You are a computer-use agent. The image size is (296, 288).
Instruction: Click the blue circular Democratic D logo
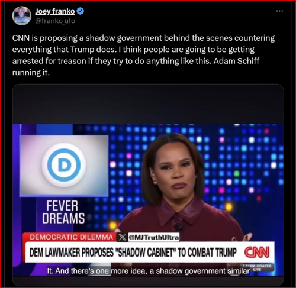click(64, 165)
